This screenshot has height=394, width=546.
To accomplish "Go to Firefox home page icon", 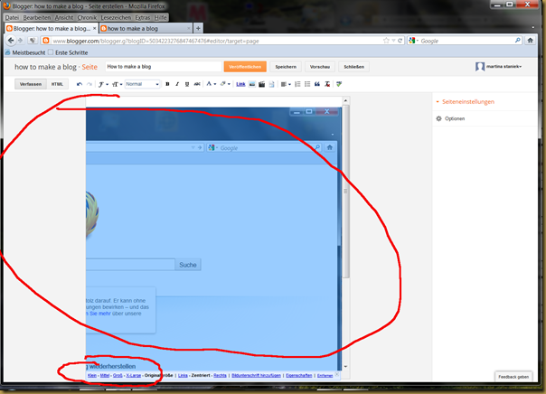I will 530,41.
